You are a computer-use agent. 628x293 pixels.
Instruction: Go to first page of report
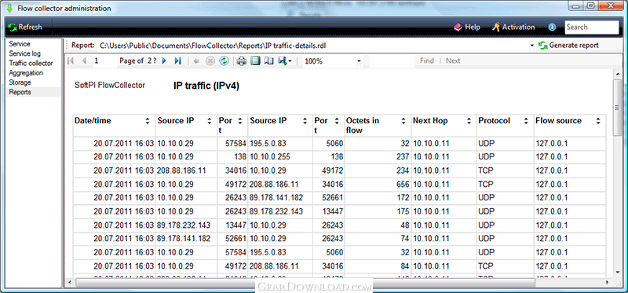(71, 61)
